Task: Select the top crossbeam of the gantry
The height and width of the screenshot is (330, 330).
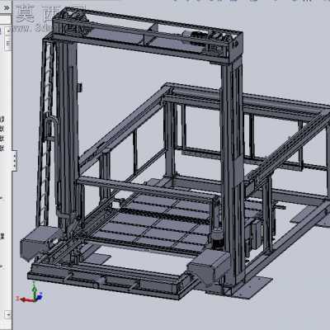Action: 147,35
